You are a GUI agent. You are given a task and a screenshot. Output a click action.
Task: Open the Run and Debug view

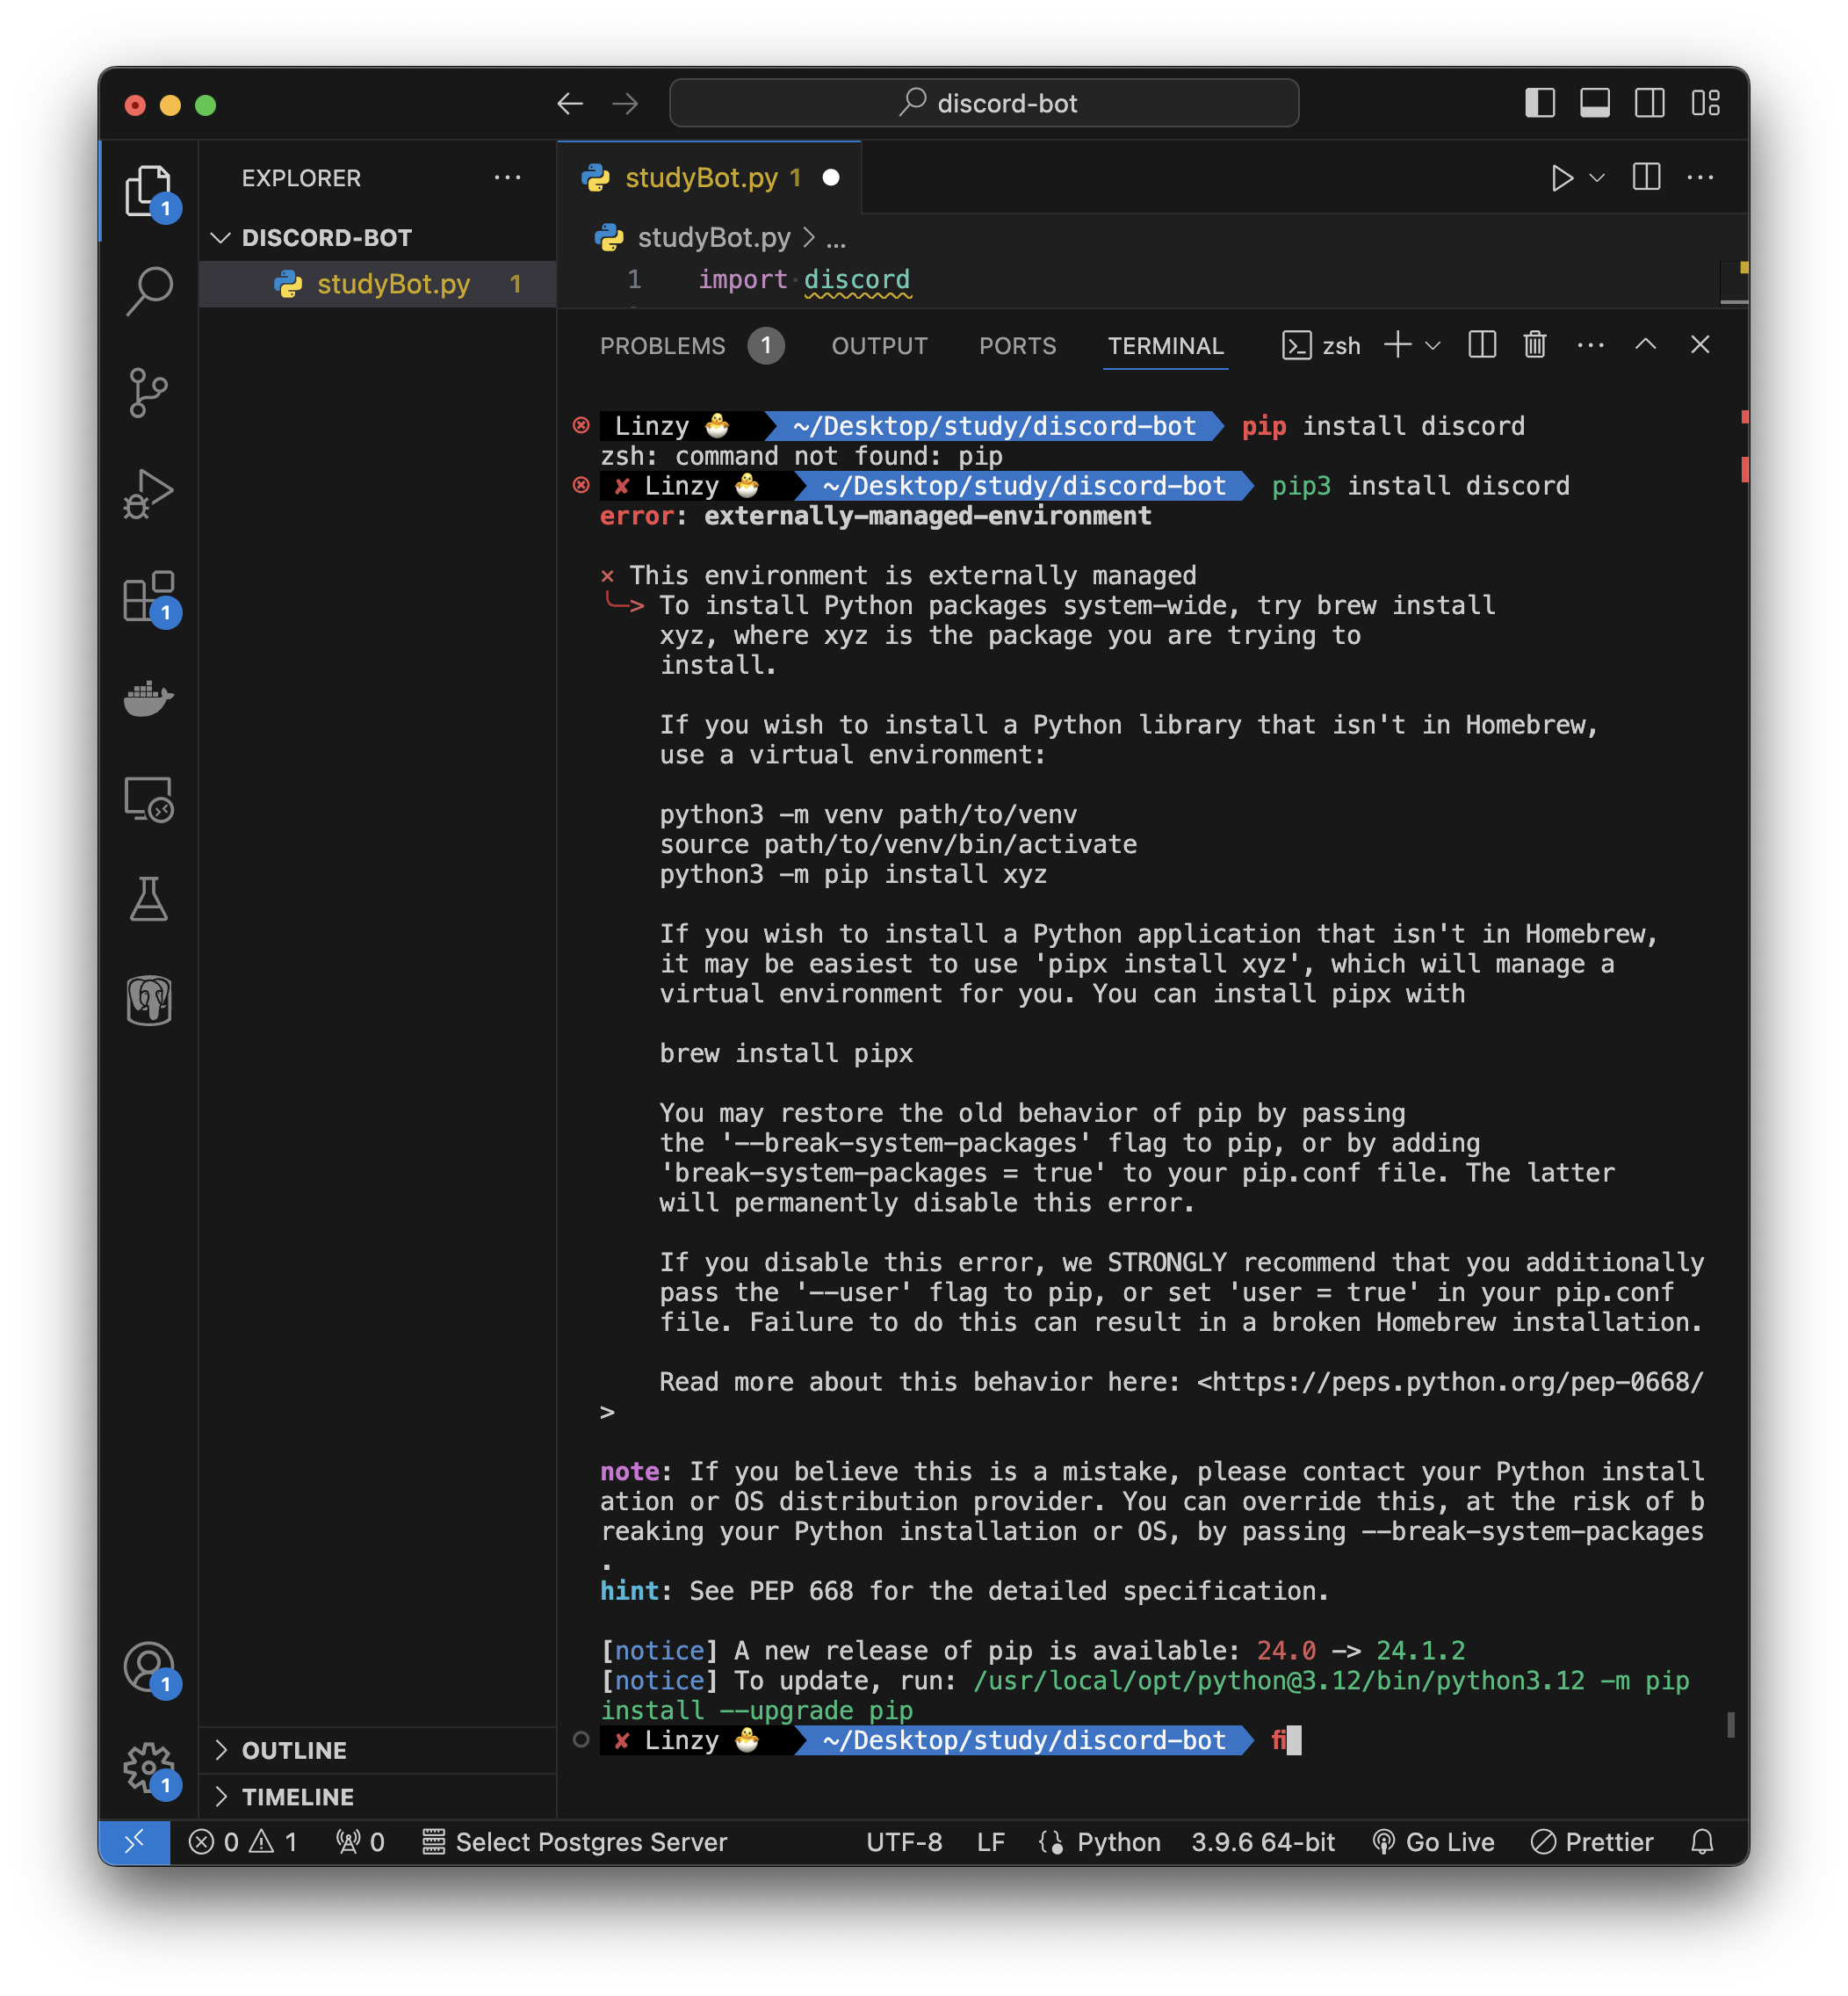149,493
